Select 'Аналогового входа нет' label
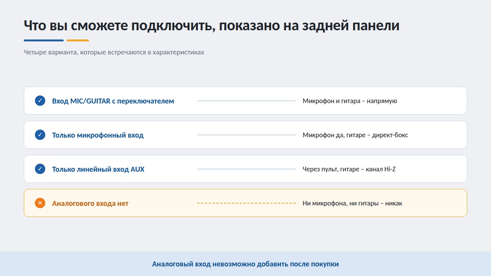This screenshot has height=276, width=491. [x=90, y=204]
